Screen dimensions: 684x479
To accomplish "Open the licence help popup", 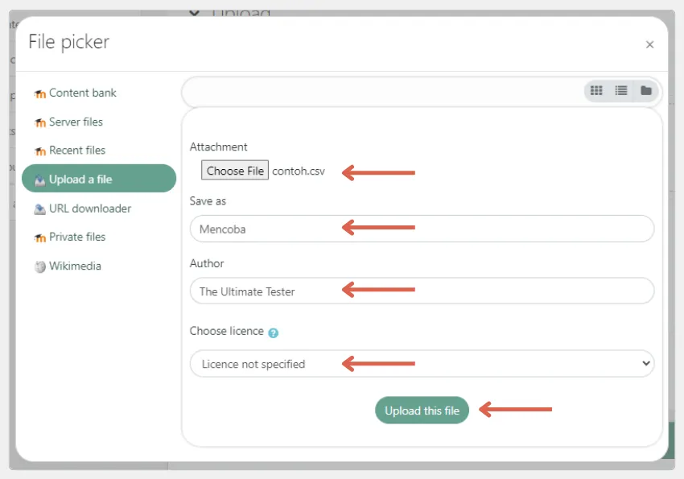I will [274, 330].
